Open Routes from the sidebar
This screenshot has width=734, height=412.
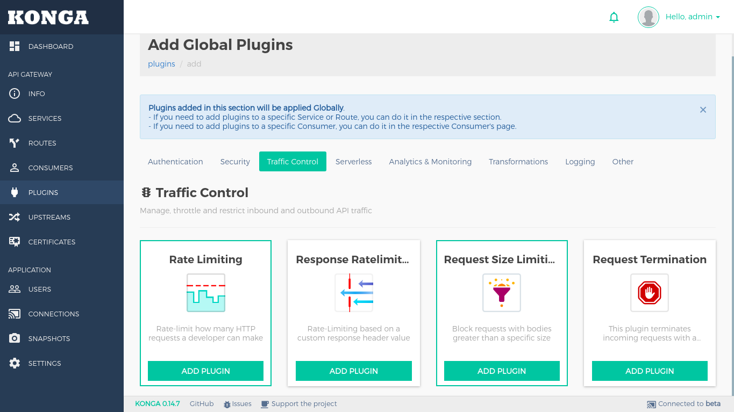click(x=42, y=143)
